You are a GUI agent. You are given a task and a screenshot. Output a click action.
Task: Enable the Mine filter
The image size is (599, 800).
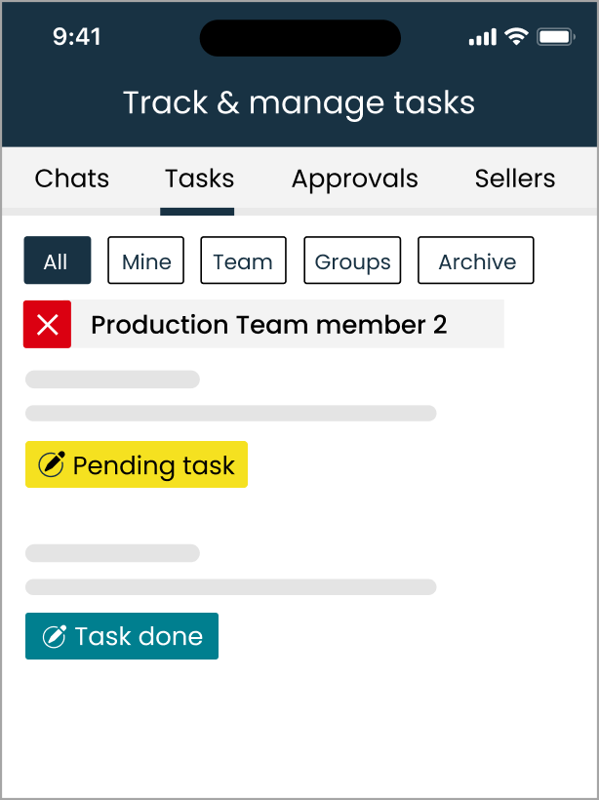click(x=145, y=260)
